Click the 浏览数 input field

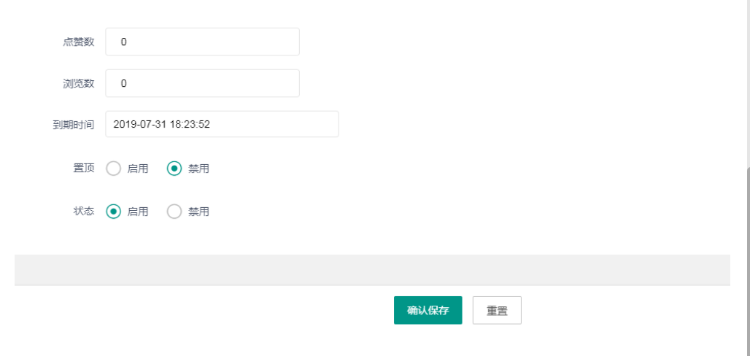(202, 83)
